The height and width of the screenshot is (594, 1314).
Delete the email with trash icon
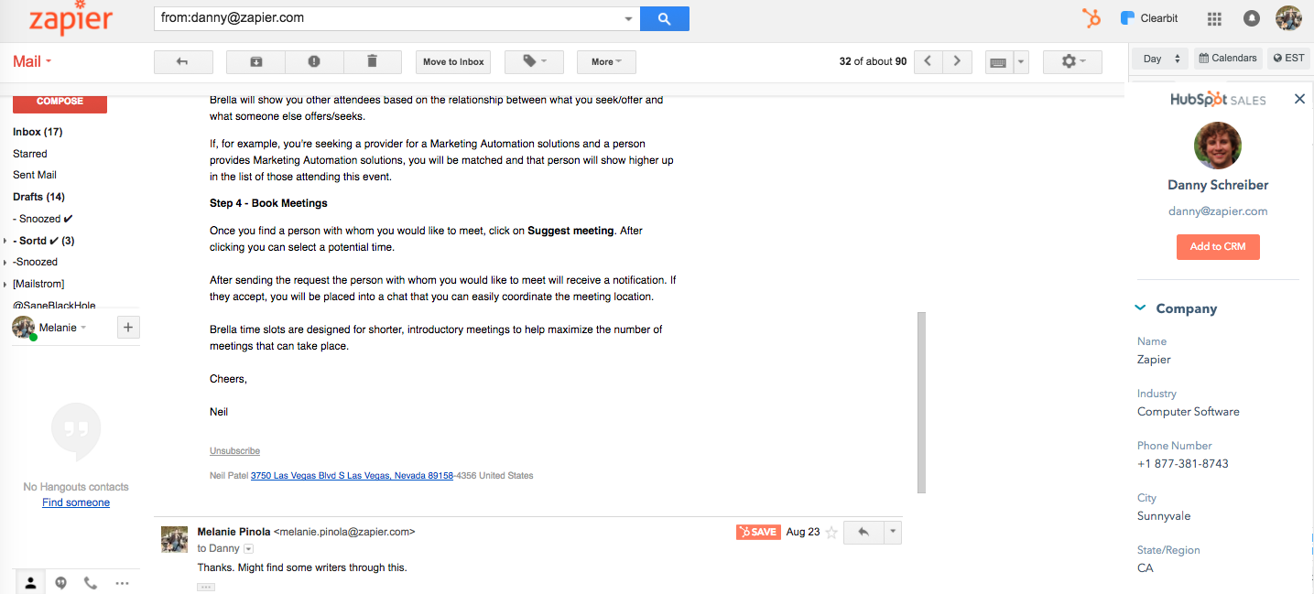click(372, 61)
